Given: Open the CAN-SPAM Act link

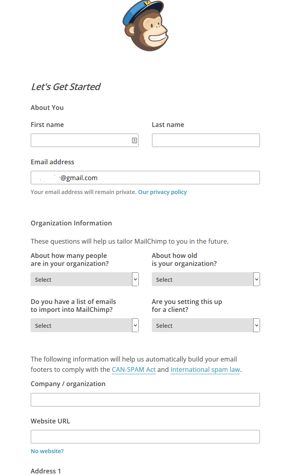Looking at the screenshot, I should point(134,369).
